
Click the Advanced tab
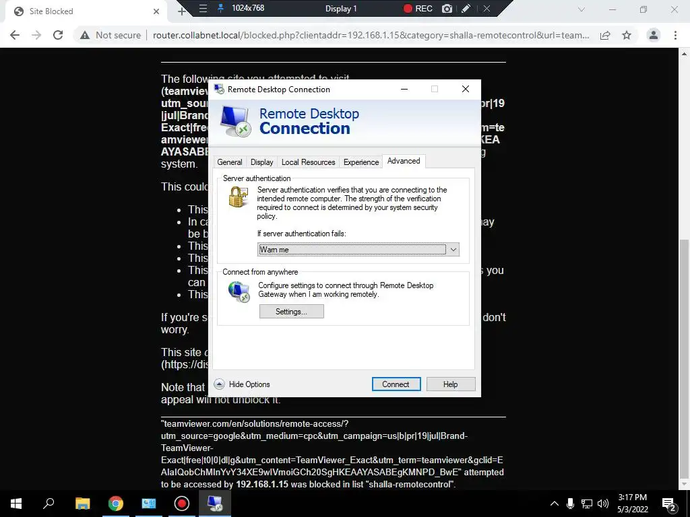click(404, 161)
